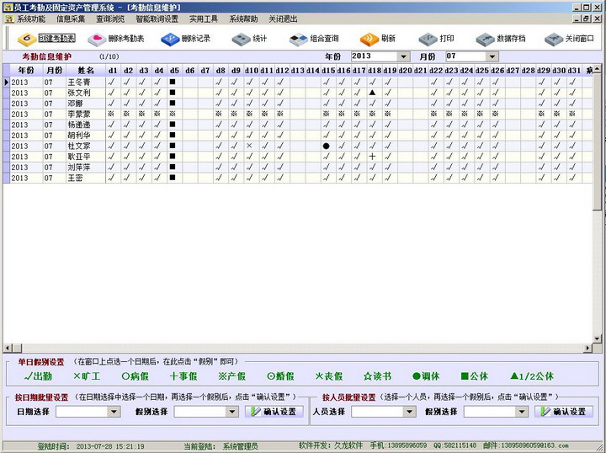Click the 年份 column header
606x453 pixels.
coord(26,71)
